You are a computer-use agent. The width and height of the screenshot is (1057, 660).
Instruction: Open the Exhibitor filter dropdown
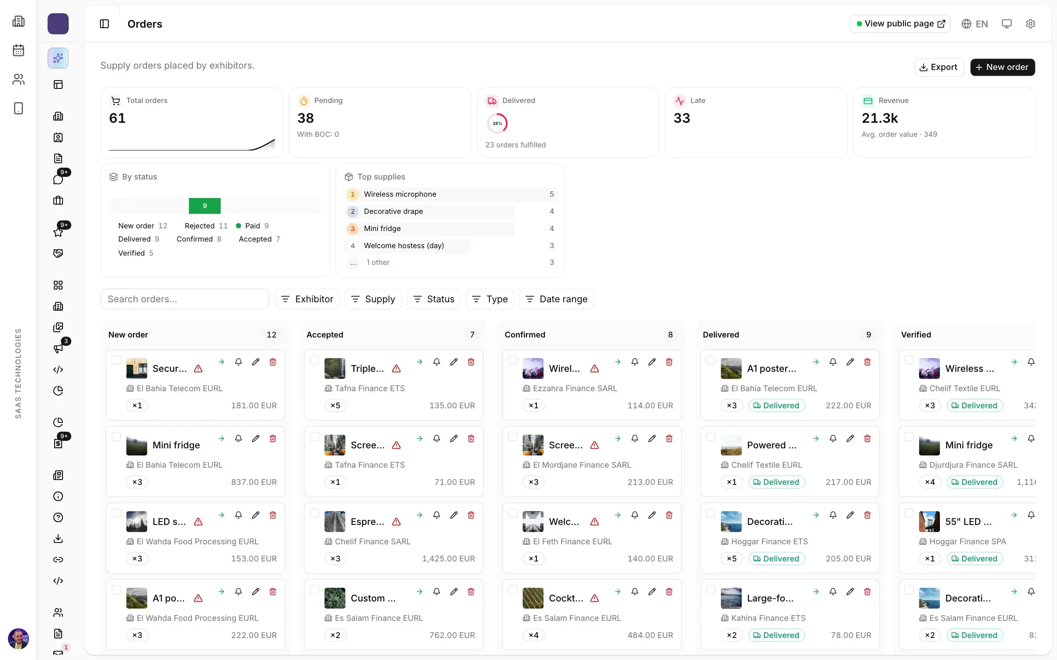pos(307,299)
